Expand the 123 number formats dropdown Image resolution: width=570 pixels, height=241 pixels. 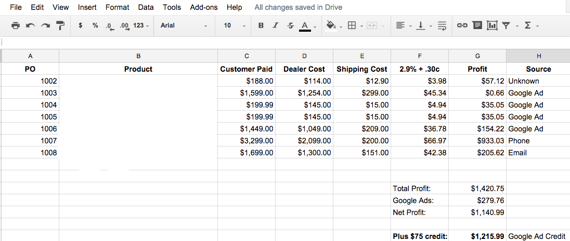(x=141, y=25)
